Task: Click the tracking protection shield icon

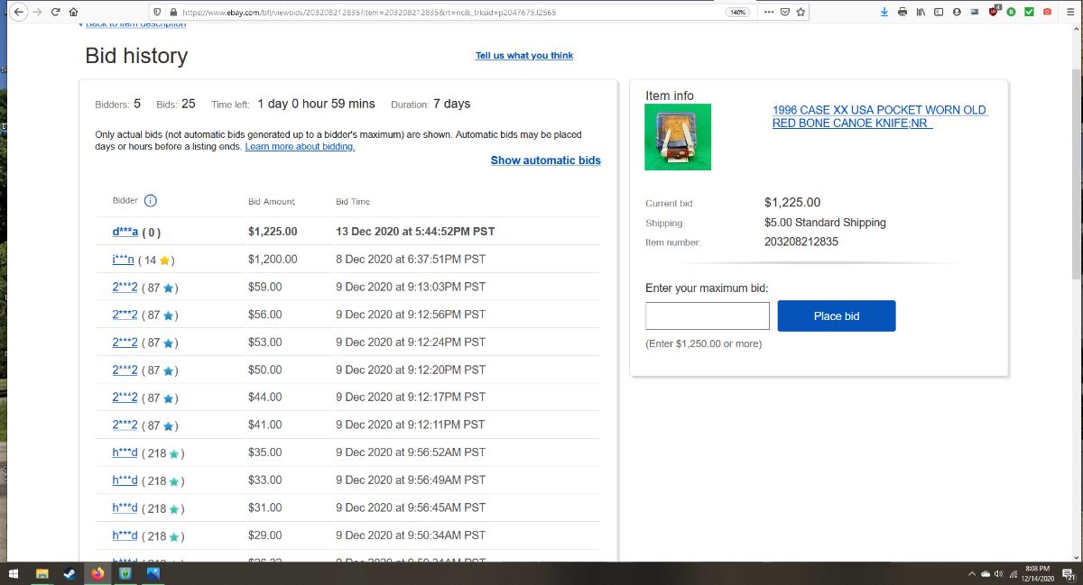Action: (157, 13)
